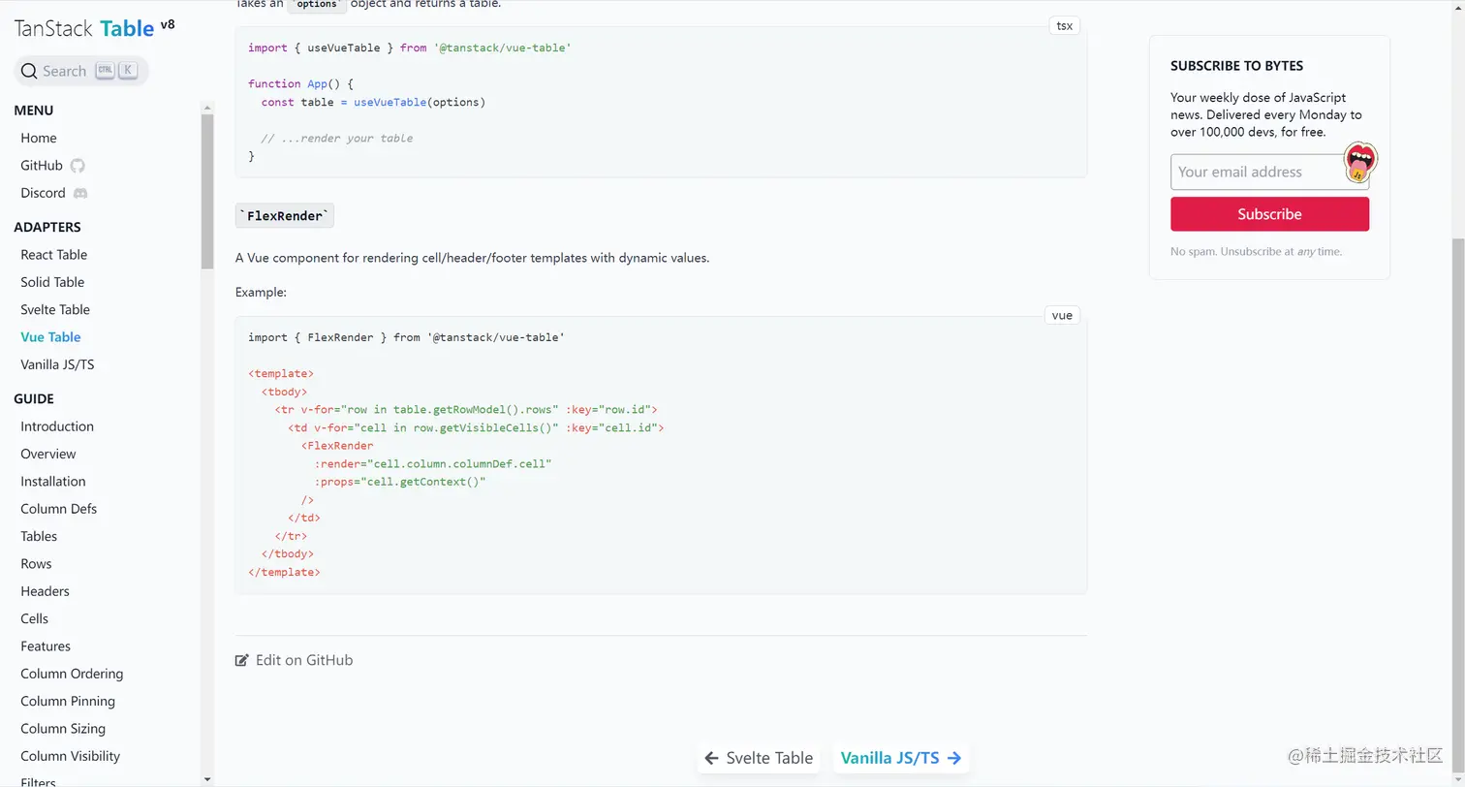Click the TanStack Table logo title
This screenshot has height=787, width=1465.
[x=85, y=28]
